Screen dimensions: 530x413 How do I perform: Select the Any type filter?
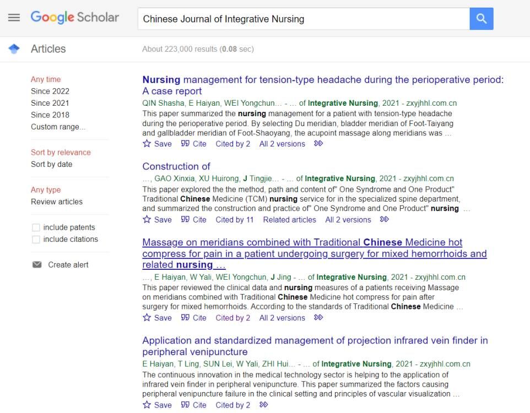click(x=46, y=190)
